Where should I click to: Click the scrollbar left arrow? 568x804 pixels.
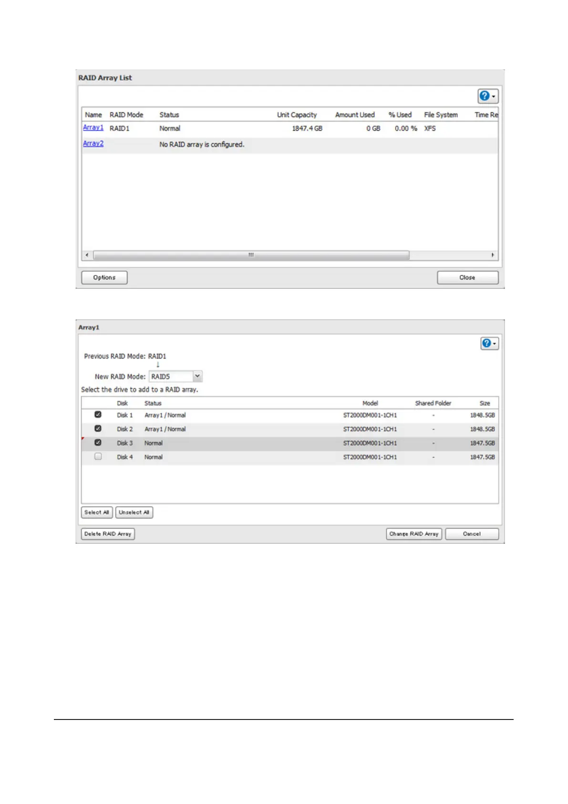(87, 255)
